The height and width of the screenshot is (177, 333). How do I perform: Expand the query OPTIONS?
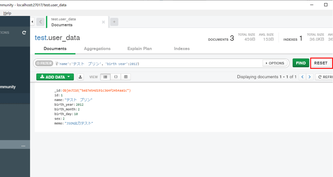coord(275,63)
